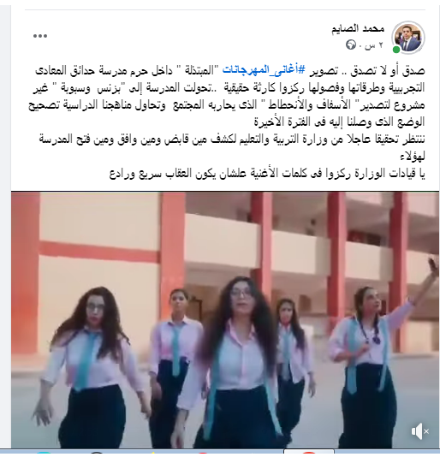440x457 pixels.
Task: Click the line starting ننتظر تحقيقا عاجلا
Action: (232, 139)
